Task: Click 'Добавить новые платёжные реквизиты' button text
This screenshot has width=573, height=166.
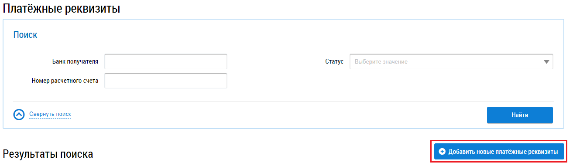Action: (x=503, y=152)
